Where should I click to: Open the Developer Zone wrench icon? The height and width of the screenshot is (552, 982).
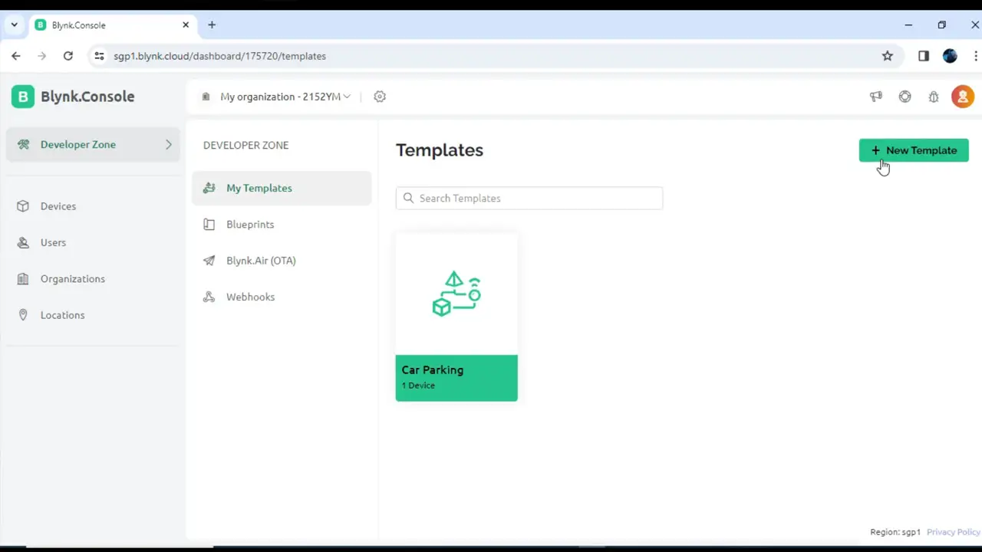[x=24, y=144]
